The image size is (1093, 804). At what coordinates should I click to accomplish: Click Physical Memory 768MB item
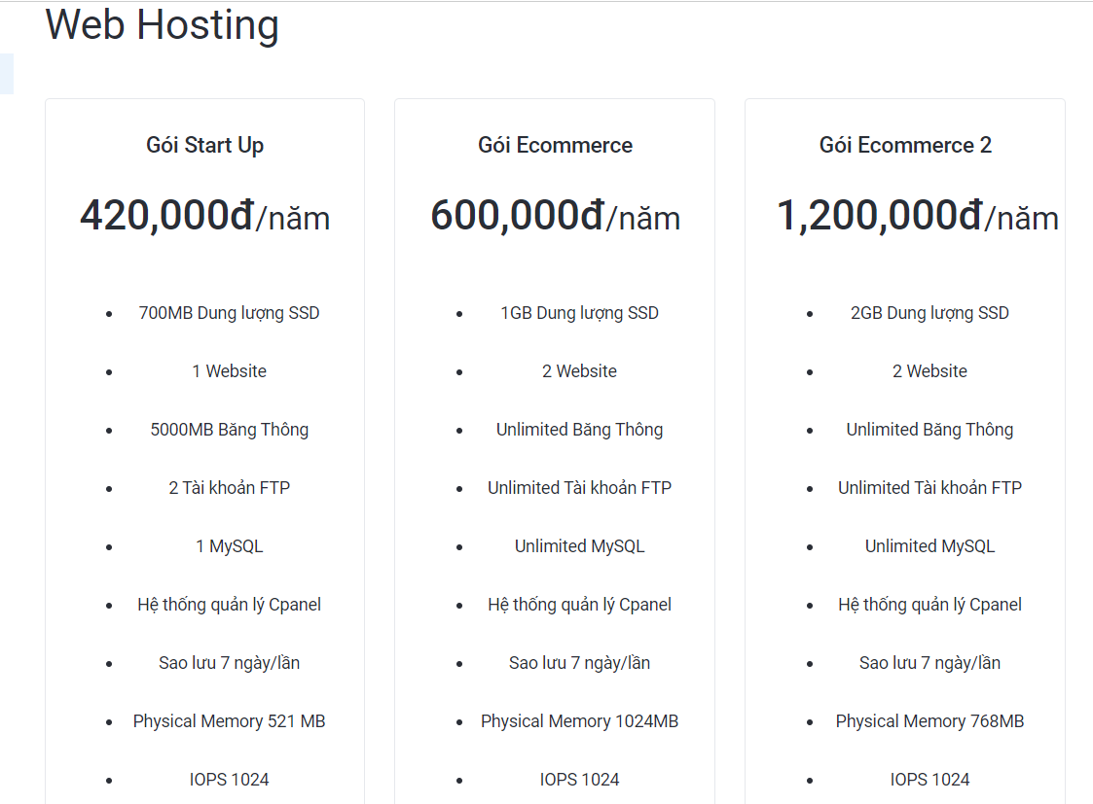[929, 721]
